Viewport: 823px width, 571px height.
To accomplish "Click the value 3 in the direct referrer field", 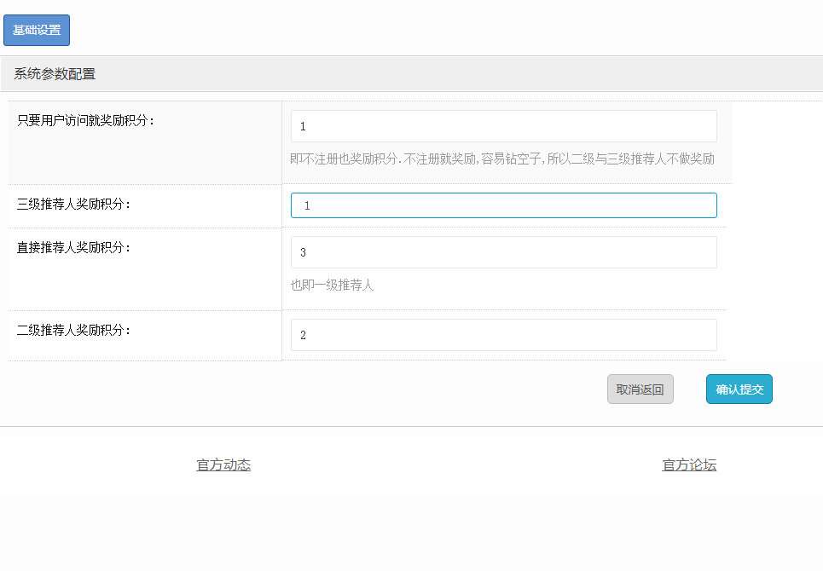I will point(303,253).
